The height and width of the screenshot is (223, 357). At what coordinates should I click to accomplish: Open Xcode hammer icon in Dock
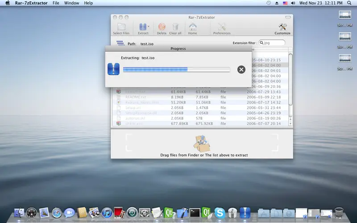[182, 213]
